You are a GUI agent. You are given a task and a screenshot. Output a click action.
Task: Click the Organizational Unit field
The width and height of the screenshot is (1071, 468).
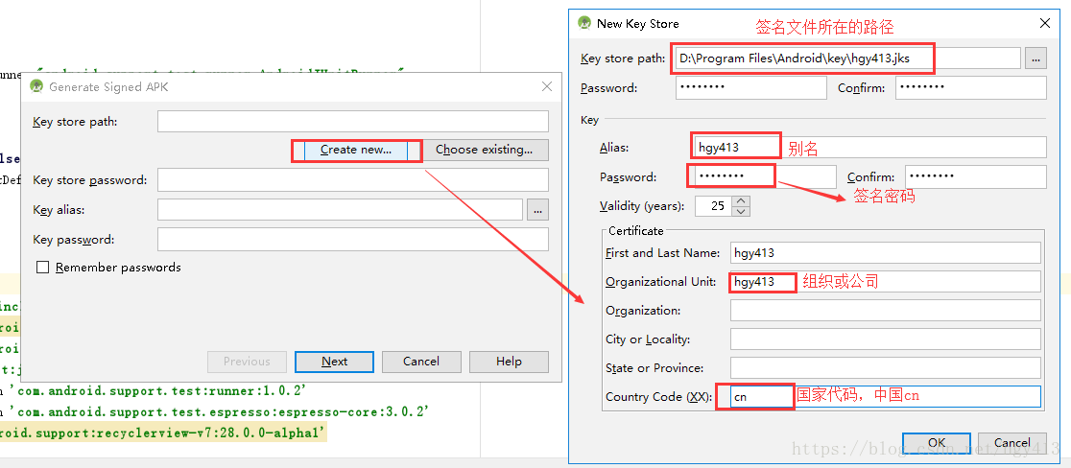[x=885, y=282]
